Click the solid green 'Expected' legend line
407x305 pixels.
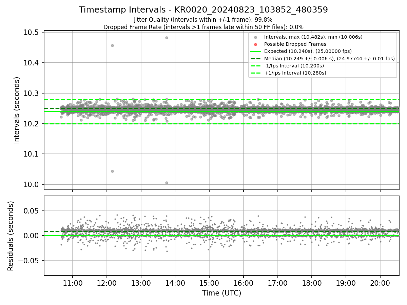(255, 52)
